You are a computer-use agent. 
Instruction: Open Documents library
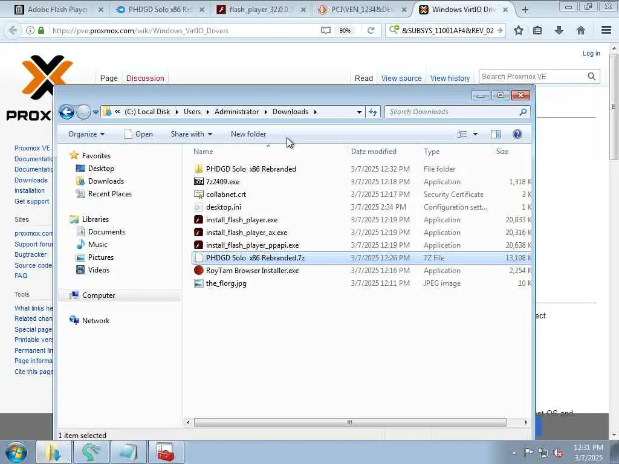click(106, 232)
